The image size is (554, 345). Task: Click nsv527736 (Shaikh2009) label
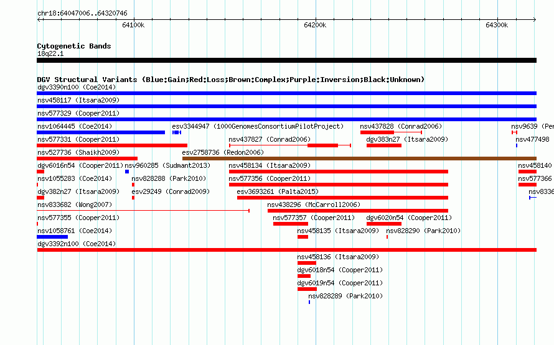coord(78,152)
